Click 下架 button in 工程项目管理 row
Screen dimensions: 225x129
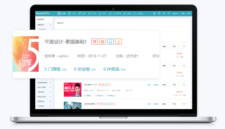pyautogui.click(x=174, y=104)
